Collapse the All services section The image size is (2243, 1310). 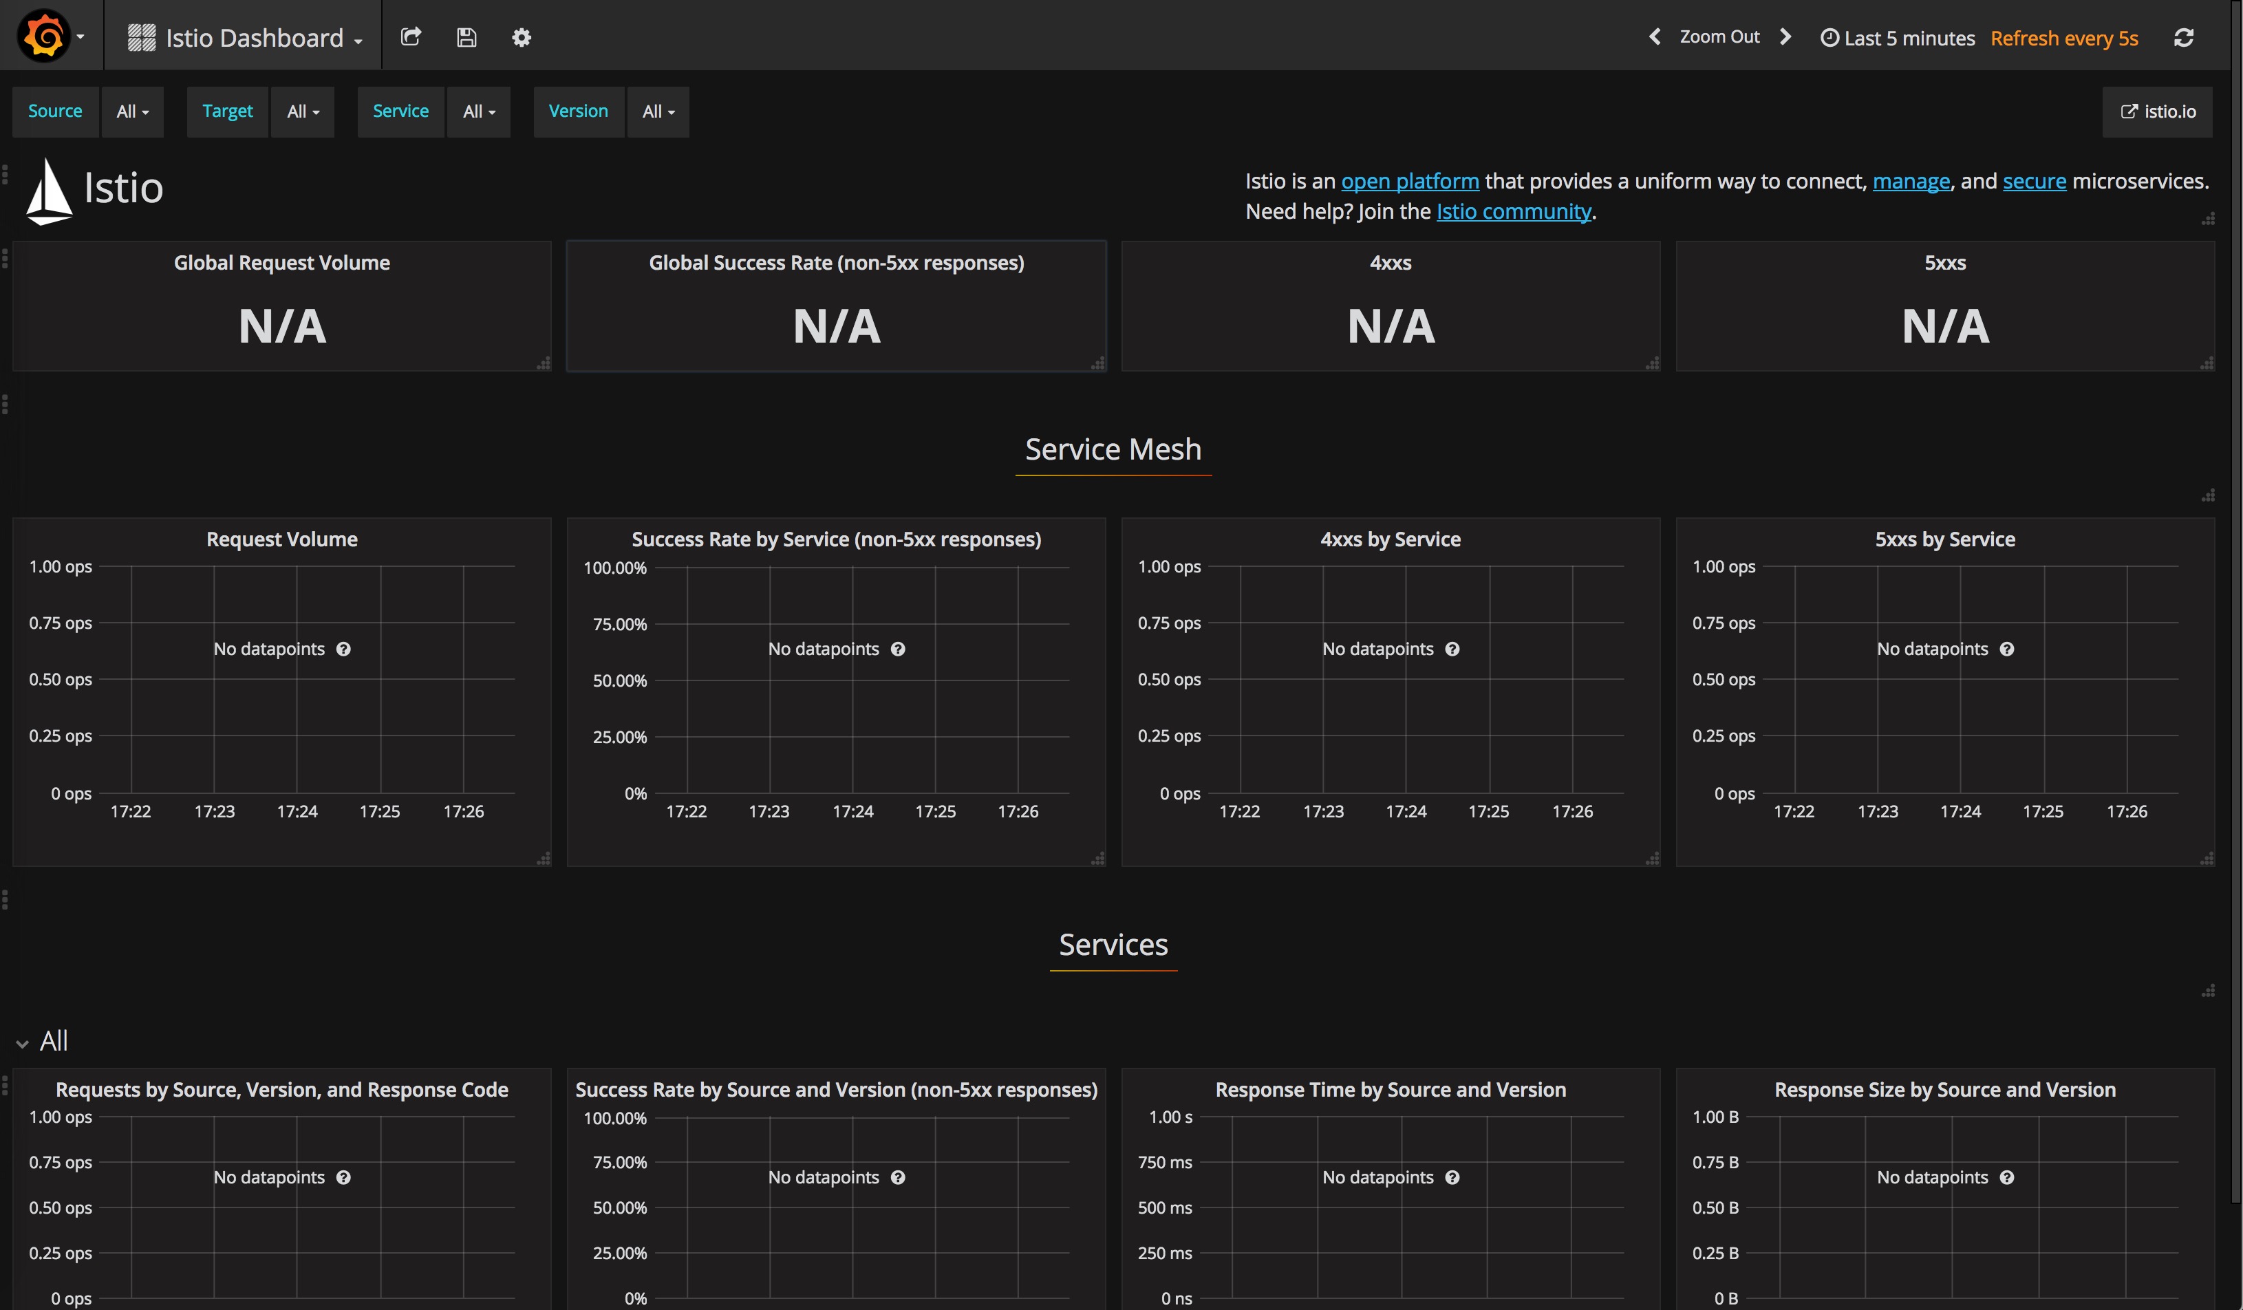pyautogui.click(x=22, y=1042)
